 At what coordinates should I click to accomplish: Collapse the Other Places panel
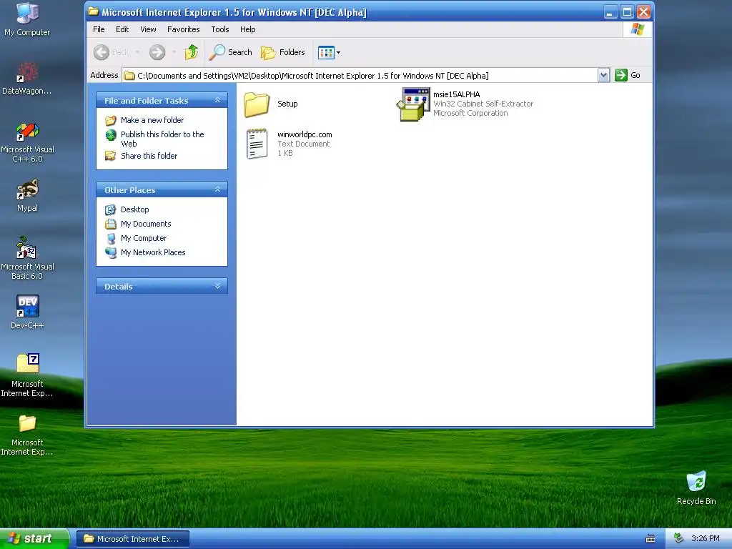click(217, 189)
